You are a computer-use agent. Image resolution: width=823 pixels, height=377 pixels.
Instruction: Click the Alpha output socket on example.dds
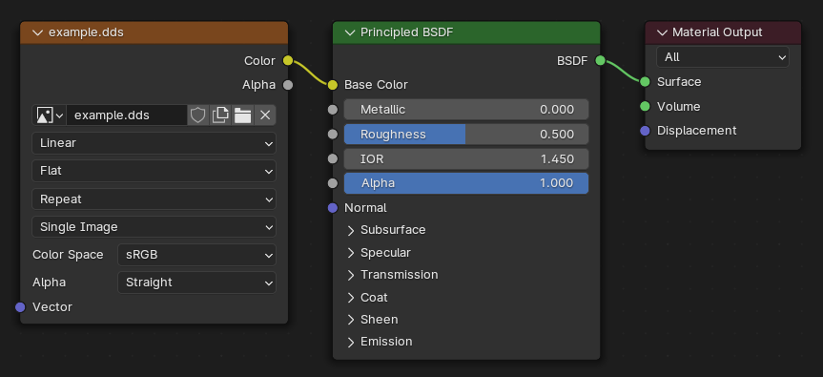[288, 85]
